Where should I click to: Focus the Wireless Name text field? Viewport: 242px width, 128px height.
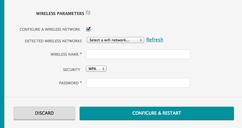(138, 54)
